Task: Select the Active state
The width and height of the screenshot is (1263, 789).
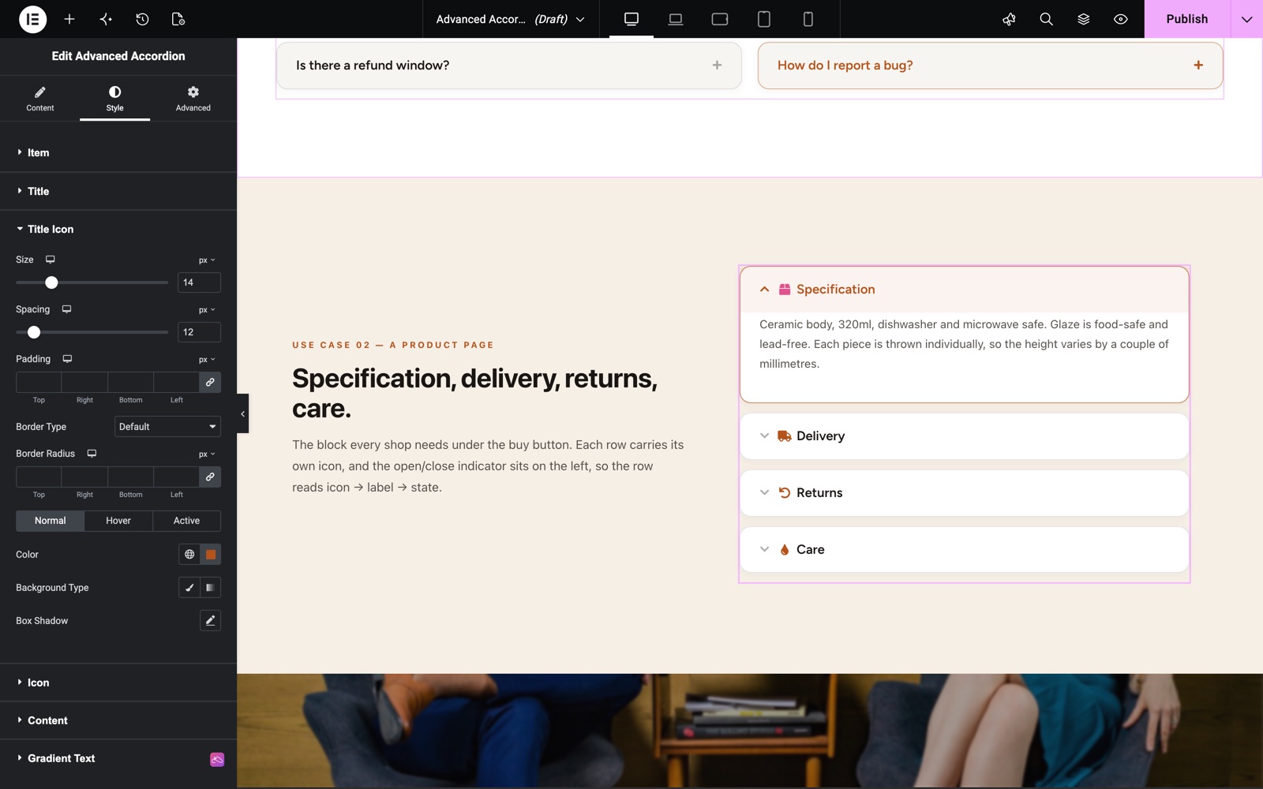Action: [x=186, y=521]
